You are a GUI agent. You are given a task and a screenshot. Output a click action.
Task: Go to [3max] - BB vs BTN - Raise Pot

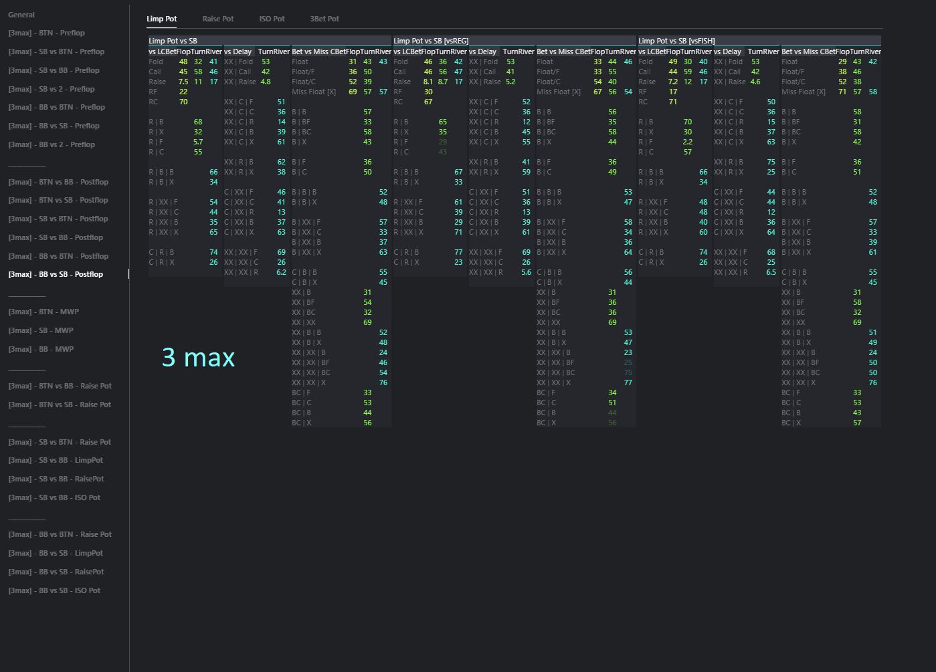[60, 534]
